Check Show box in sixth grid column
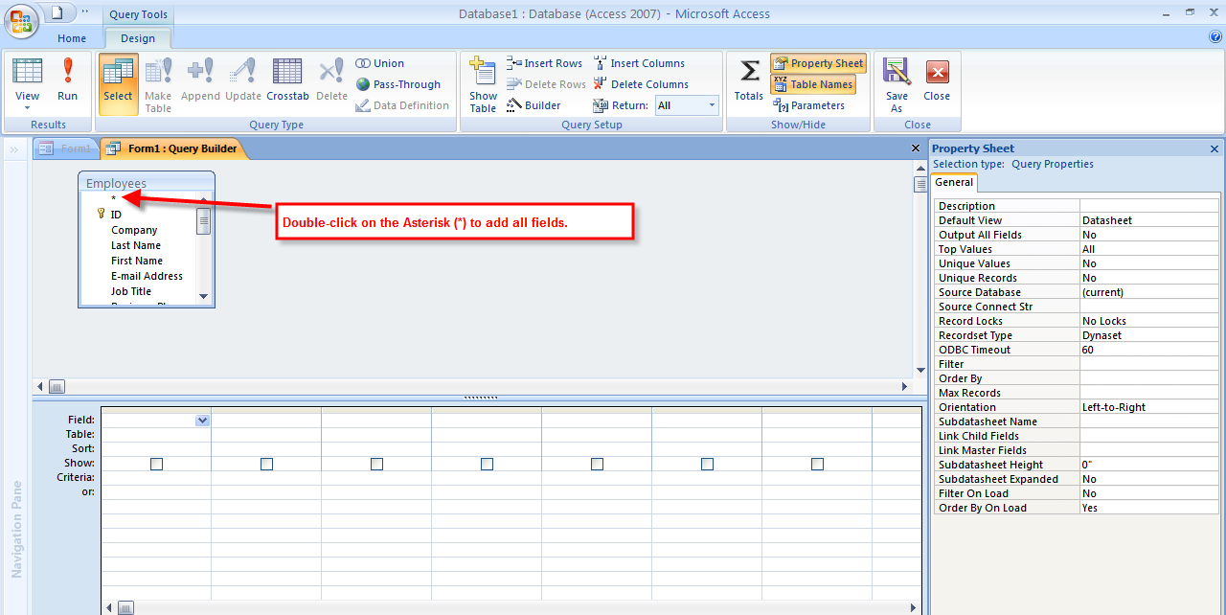 click(x=707, y=464)
